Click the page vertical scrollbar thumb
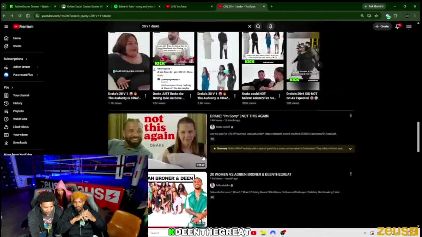Screen dimensions: 422x237 tap(419, 137)
